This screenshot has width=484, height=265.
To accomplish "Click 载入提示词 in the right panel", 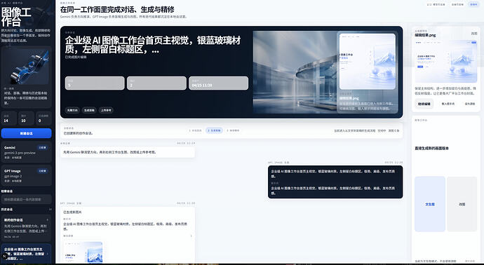I will [x=448, y=104].
